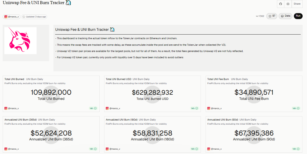Open Annualized UNI Burn (365d) query title

[x=20, y=120]
